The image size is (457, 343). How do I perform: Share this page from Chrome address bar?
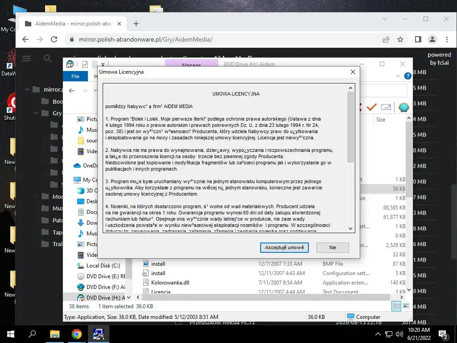[x=386, y=39]
